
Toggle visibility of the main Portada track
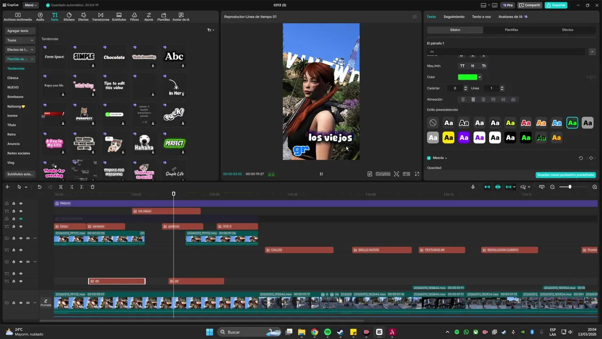tap(21, 303)
